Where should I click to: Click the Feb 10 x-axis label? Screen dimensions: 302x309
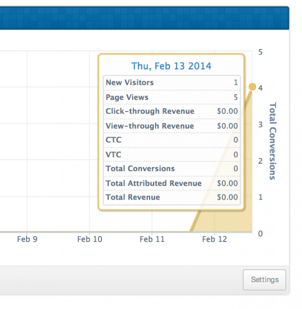point(90,239)
